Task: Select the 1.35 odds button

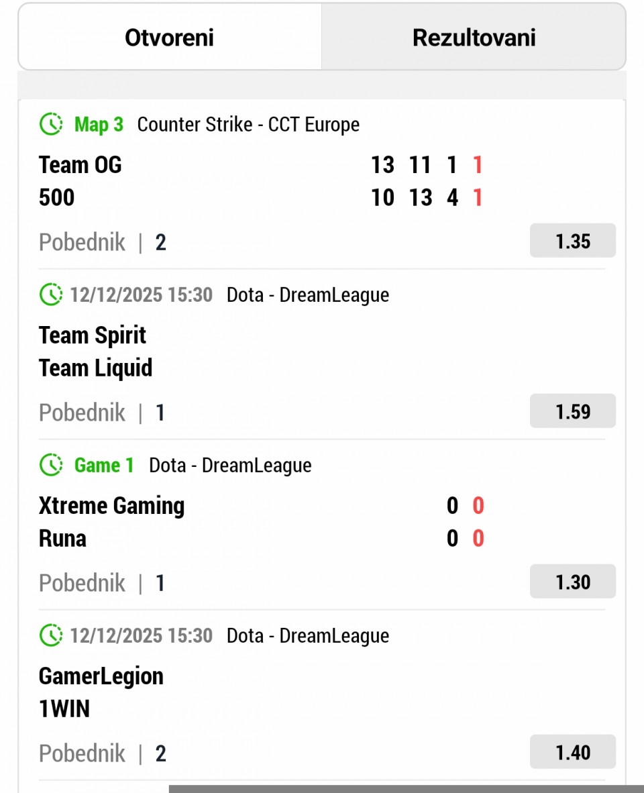Action: coord(572,242)
